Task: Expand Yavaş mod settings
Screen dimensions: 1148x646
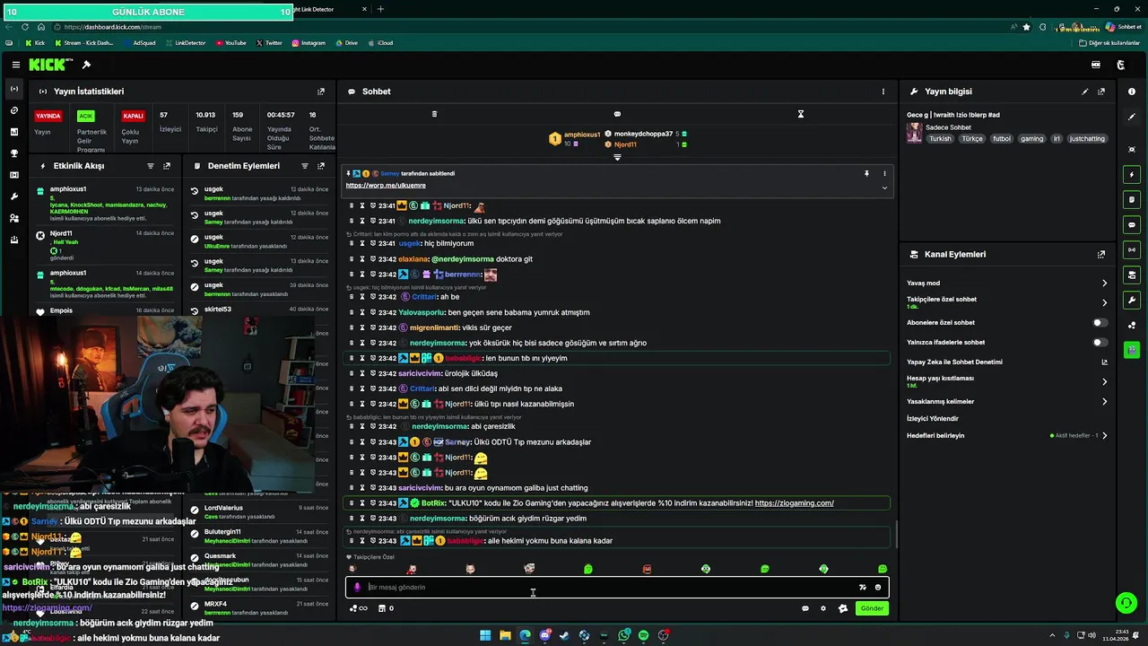Action: 1105,284
